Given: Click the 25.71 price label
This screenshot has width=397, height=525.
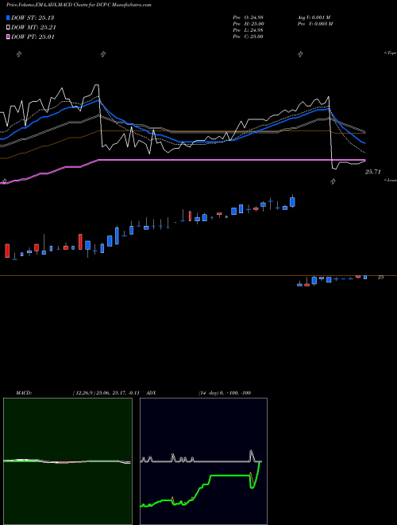Looking at the screenshot, I should tap(373, 172).
